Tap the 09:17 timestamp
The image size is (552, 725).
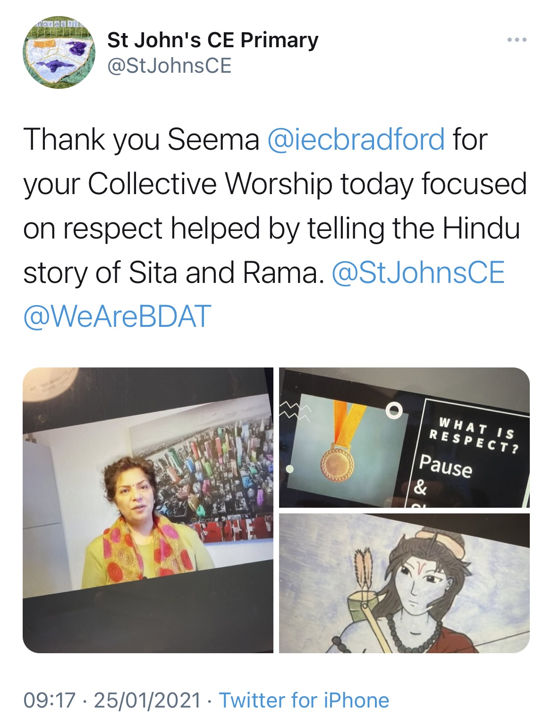(x=50, y=700)
